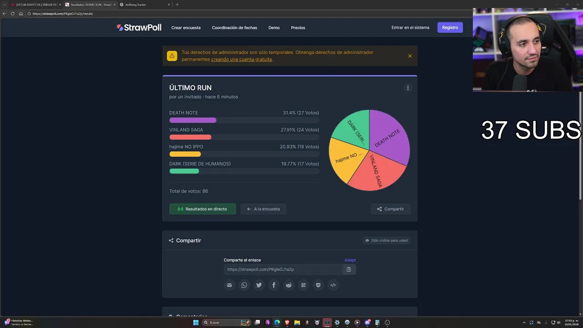The height and width of the screenshot is (328, 583).
Task: Click the DARK green result bar
Action: point(184,171)
